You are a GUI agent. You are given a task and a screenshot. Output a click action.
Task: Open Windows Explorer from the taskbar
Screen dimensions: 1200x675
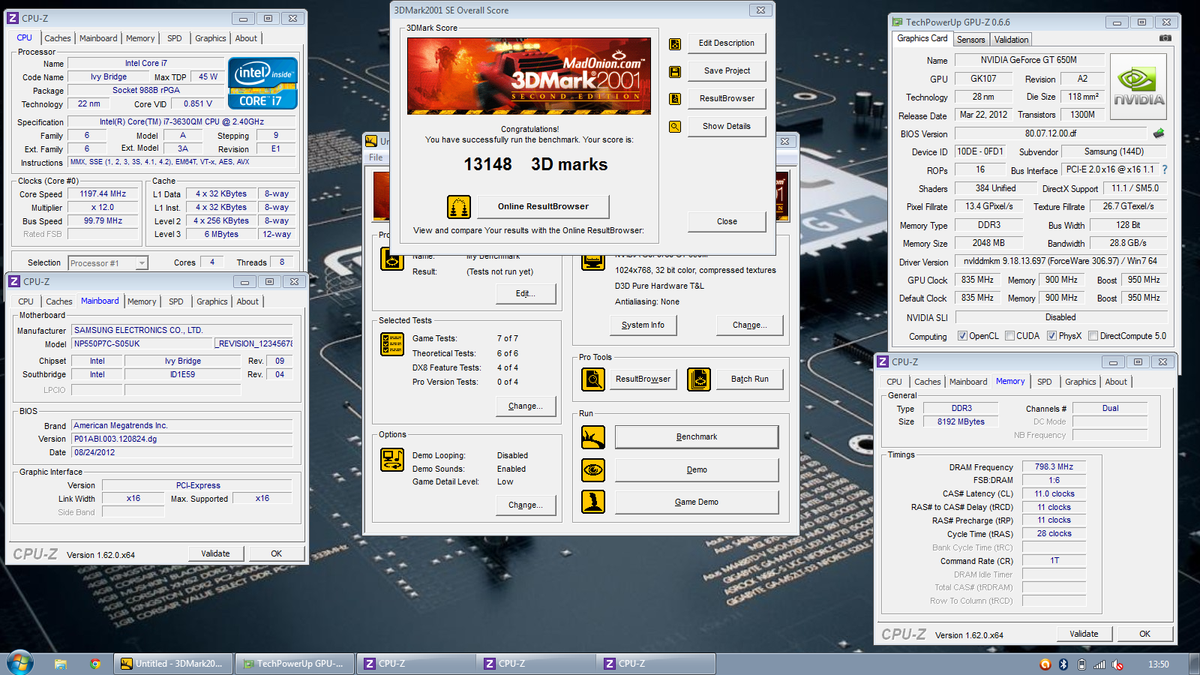coord(61,664)
